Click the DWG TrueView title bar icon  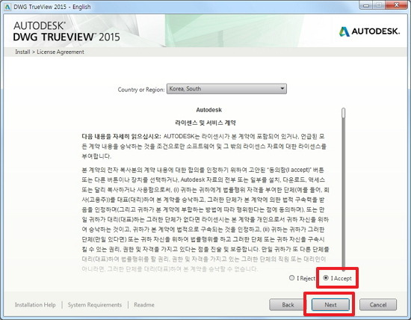pyautogui.click(x=7, y=7)
